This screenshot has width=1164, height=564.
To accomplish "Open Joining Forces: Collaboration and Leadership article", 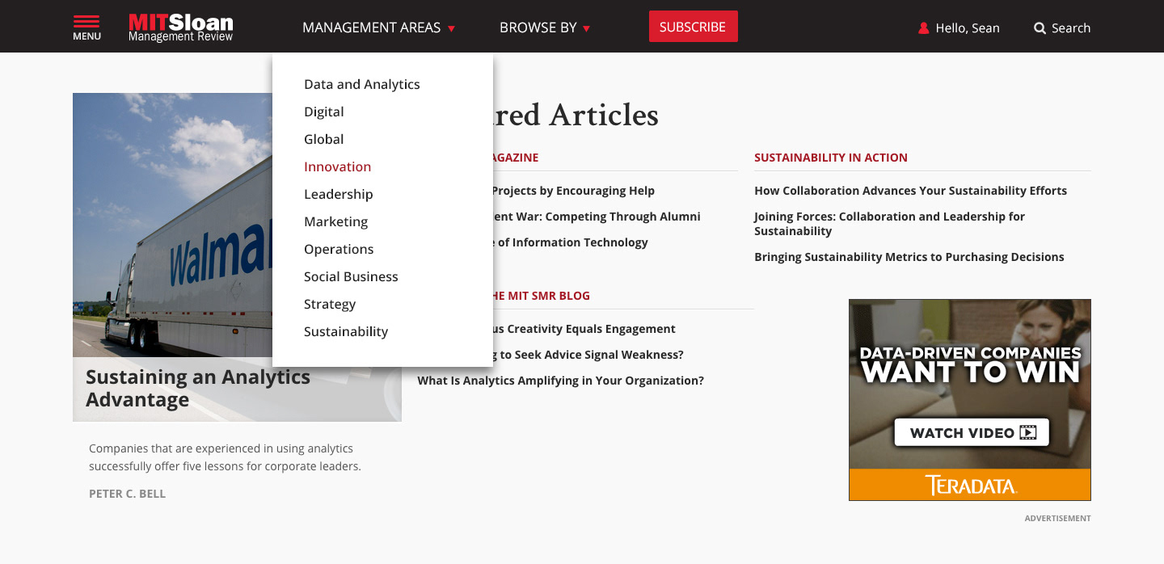I will (x=889, y=224).
